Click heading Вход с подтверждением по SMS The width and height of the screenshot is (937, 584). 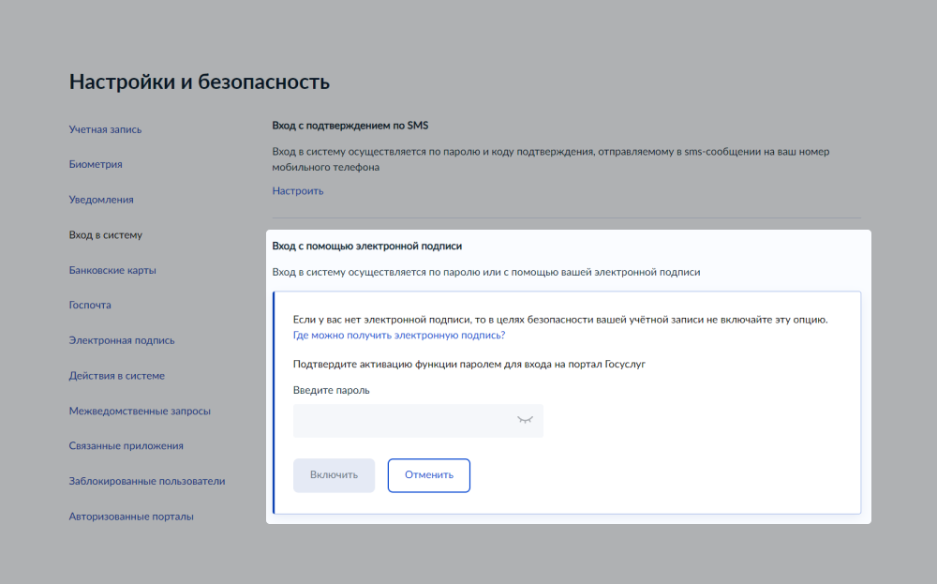click(x=350, y=126)
